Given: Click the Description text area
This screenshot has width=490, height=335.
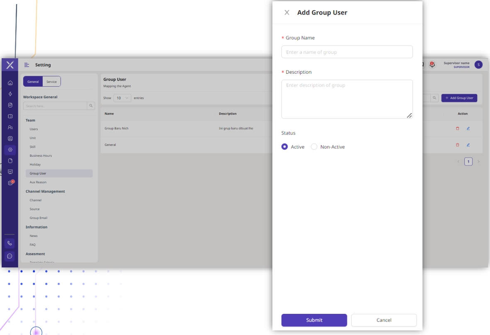Looking at the screenshot, I should click(347, 99).
